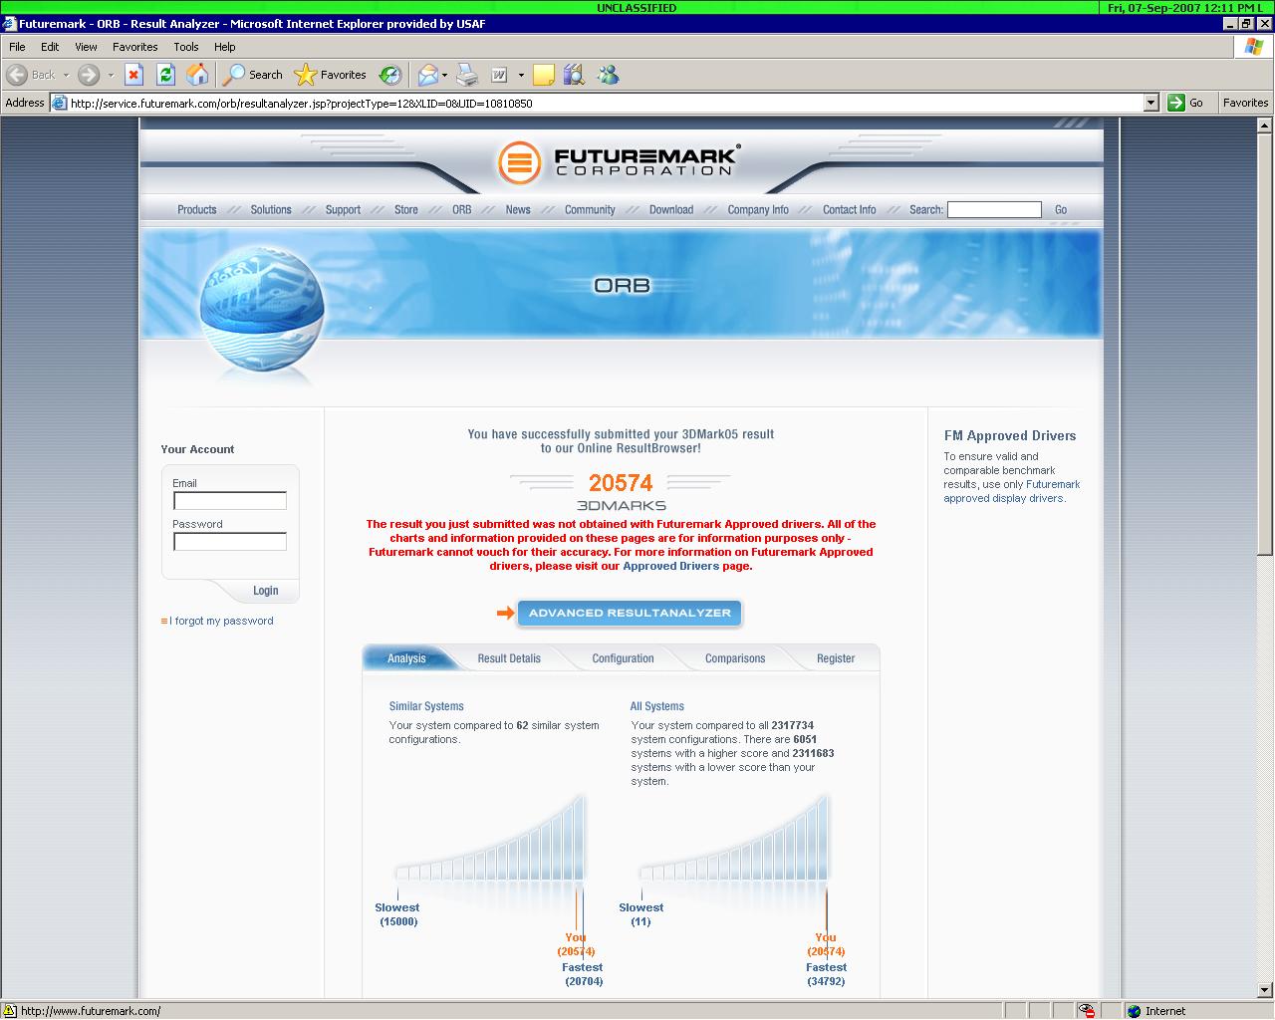Click the Refresh page icon
Screen dimensions: 1275x1020
click(x=166, y=75)
